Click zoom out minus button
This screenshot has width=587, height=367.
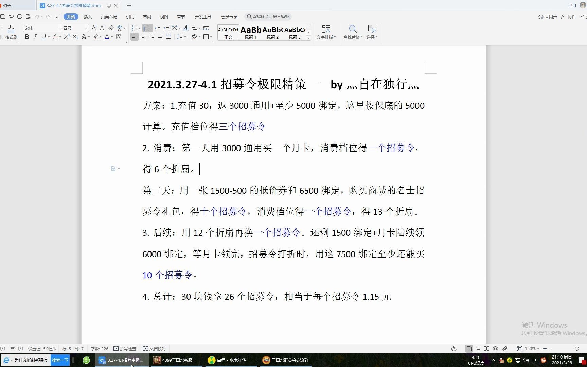coord(545,349)
